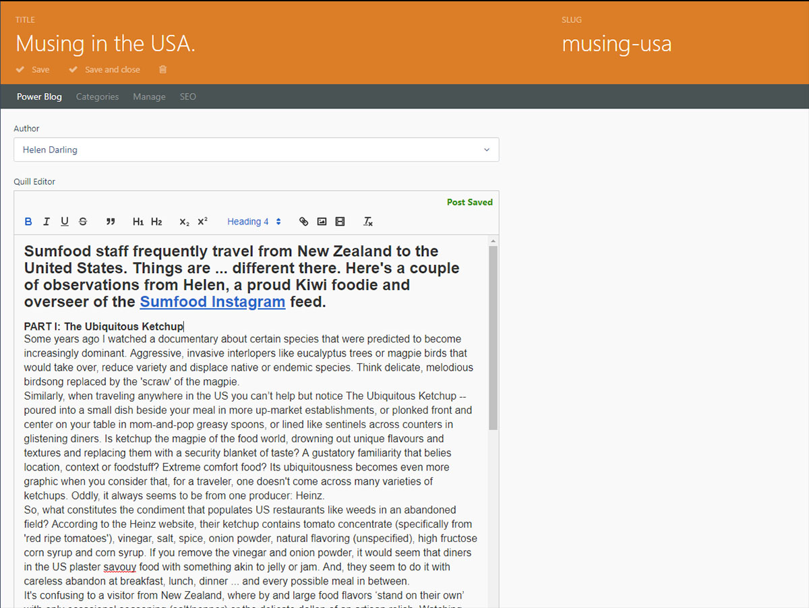Click the misspelled word 'savouy'
Screen dimensions: 809x608
tap(118, 567)
